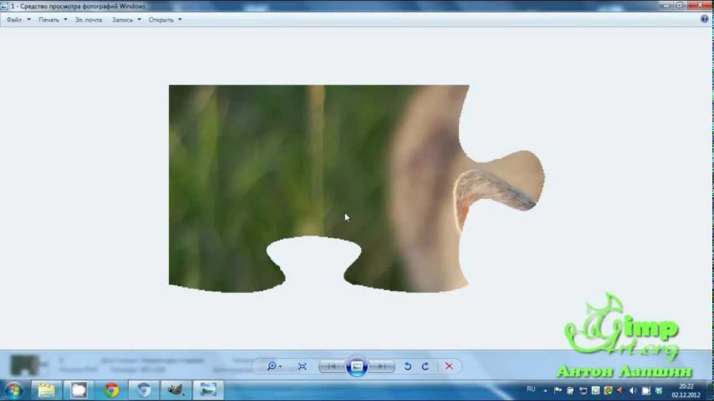Click the Эл. почта toolbar button
Viewport: 714px width, 401px height.
point(89,19)
